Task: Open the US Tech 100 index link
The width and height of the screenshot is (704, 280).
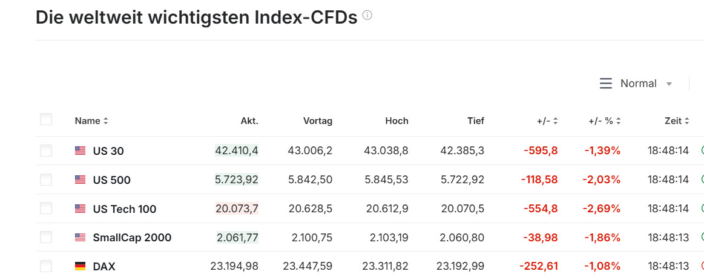Action: [x=125, y=209]
